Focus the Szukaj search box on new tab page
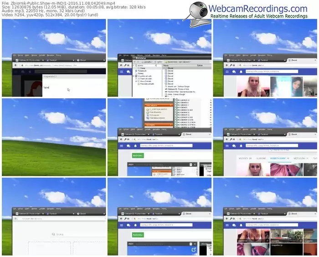Image resolution: width=319 pixels, height=257 pixels. tap(78, 234)
